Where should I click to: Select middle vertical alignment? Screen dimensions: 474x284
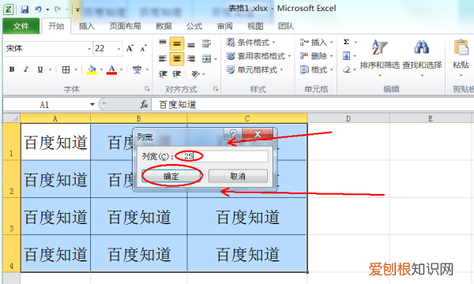click(x=176, y=43)
